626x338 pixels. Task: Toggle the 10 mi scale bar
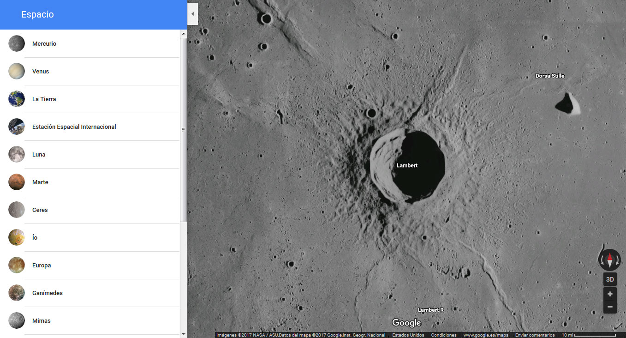(x=589, y=335)
